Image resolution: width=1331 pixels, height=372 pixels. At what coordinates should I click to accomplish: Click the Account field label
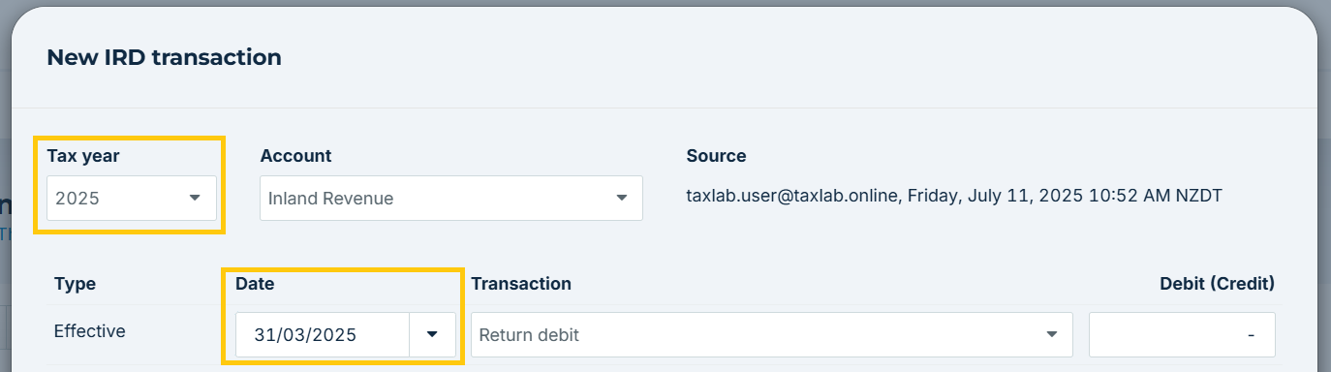tap(295, 155)
